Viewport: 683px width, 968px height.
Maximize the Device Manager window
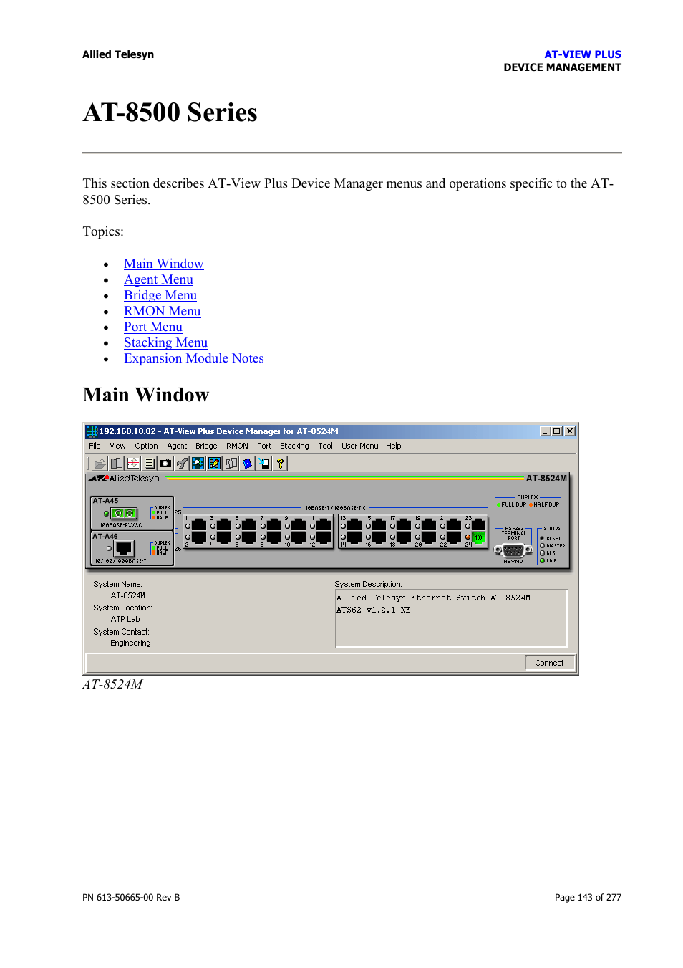557,431
